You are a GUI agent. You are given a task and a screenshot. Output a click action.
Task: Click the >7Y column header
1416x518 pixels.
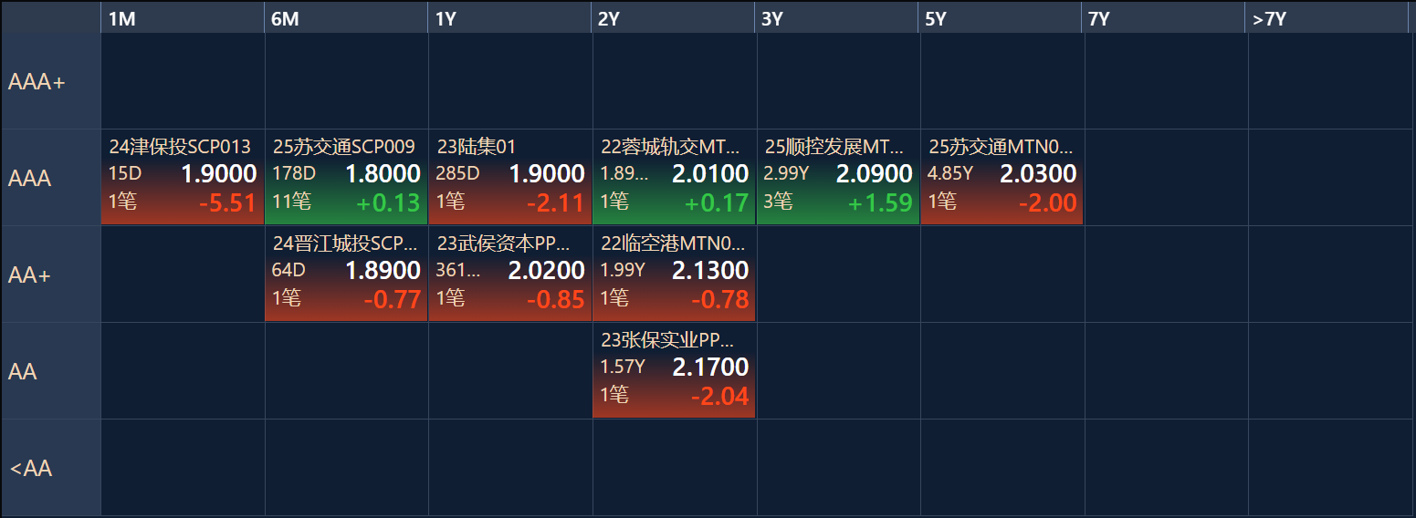coord(1327,19)
